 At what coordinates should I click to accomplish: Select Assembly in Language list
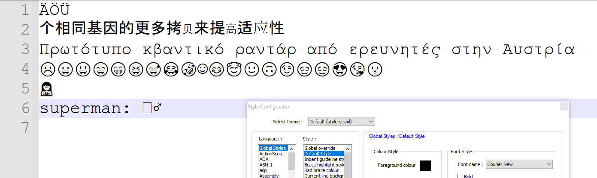point(269,175)
